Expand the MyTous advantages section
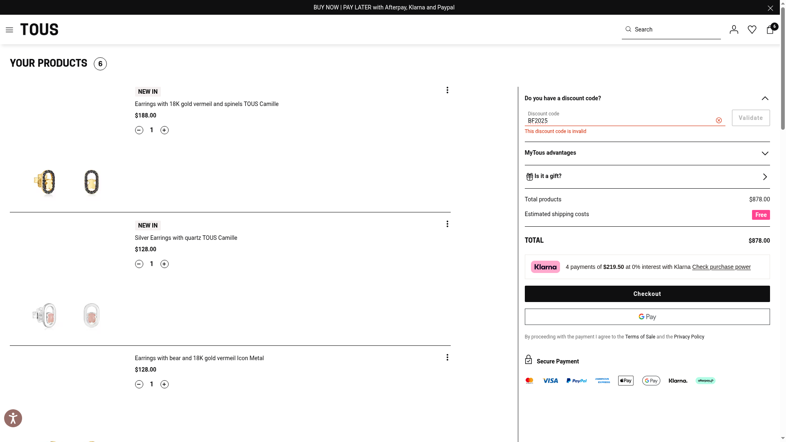Screen dimensions: 786x442 tap(765, 153)
